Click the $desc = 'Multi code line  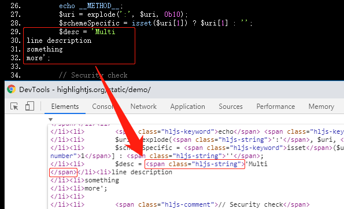coord(87,32)
